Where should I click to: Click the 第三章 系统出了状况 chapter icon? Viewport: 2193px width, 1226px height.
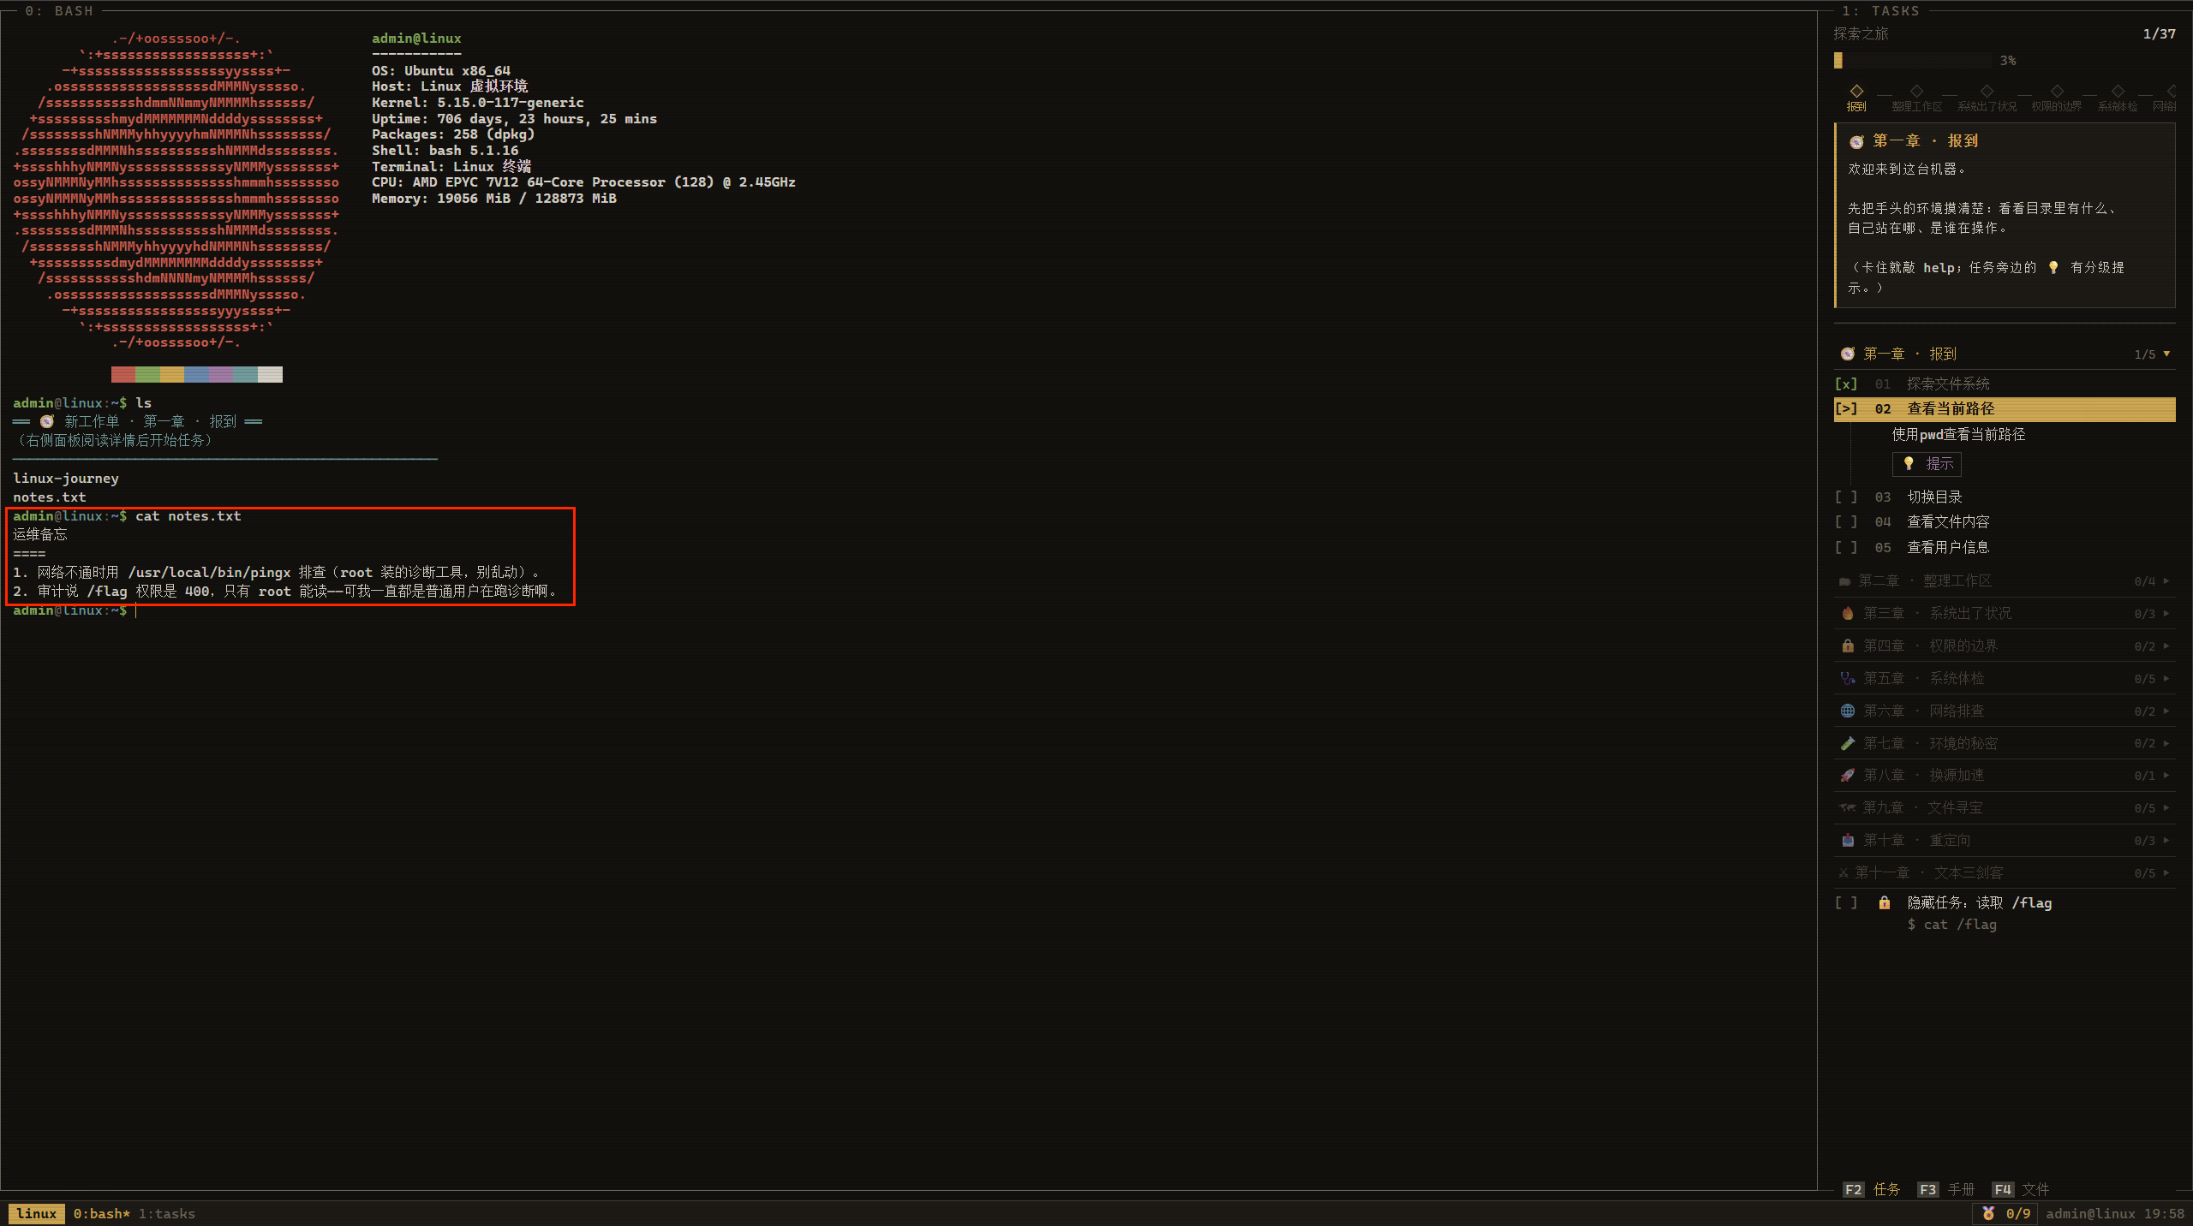[1848, 614]
